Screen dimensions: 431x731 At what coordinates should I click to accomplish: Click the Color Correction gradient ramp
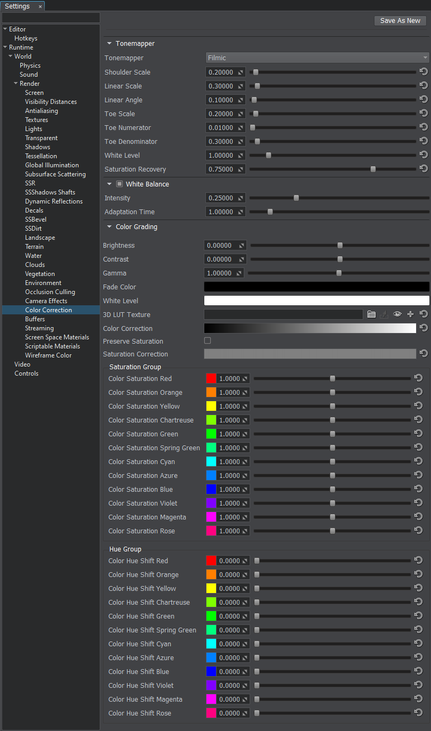pos(310,328)
